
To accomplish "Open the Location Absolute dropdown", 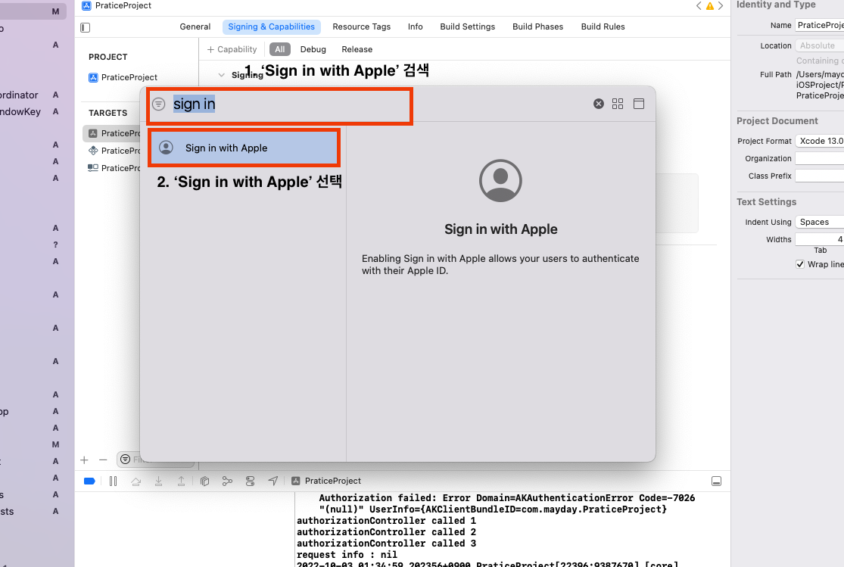I will point(820,45).
